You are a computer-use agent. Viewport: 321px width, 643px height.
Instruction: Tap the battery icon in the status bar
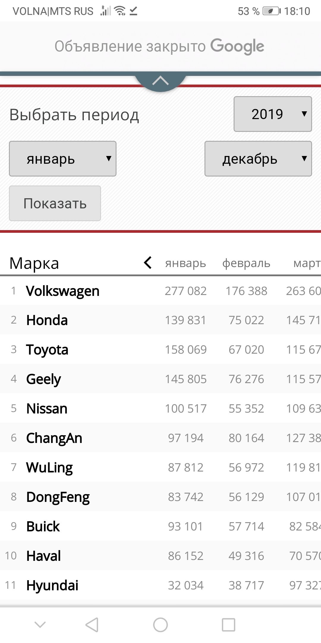[x=272, y=11]
